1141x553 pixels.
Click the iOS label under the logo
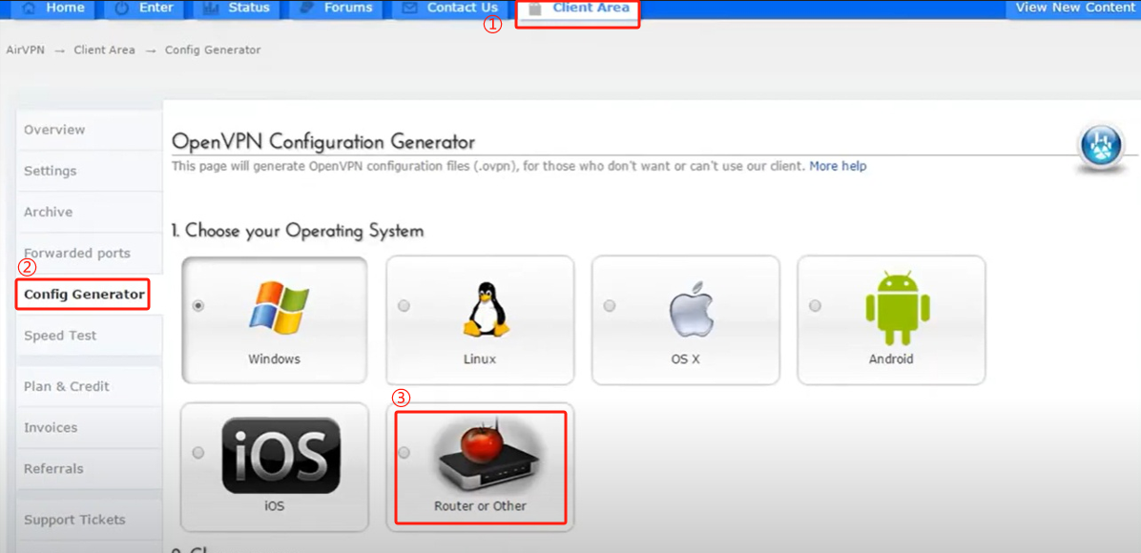tap(275, 505)
